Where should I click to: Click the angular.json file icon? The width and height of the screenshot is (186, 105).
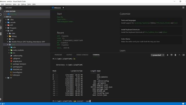pos(11,61)
